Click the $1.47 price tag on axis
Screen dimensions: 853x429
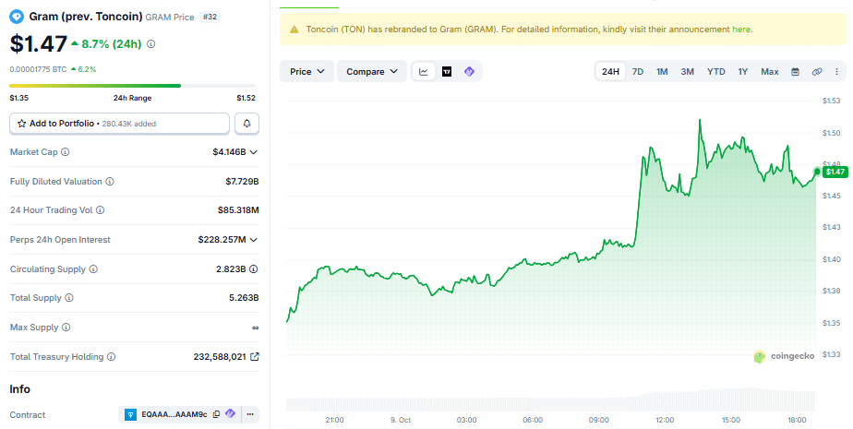[835, 172]
